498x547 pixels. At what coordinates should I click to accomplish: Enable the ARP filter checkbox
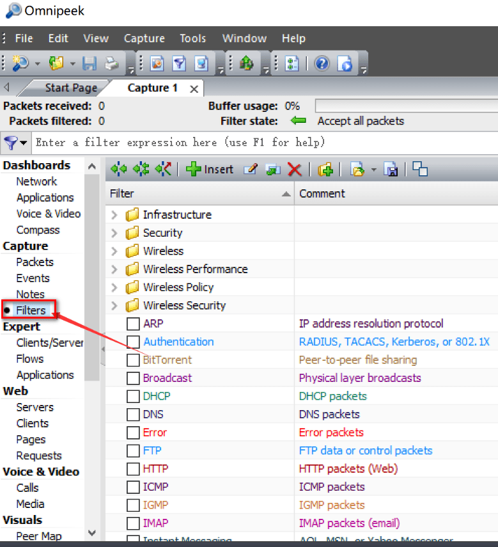pyautogui.click(x=133, y=324)
